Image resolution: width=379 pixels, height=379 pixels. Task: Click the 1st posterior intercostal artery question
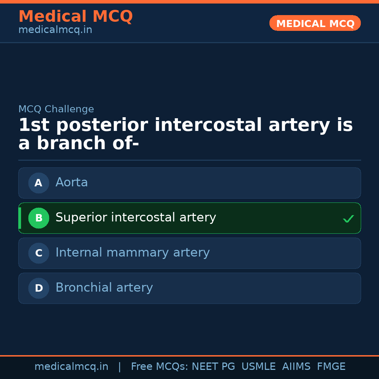click(185, 134)
